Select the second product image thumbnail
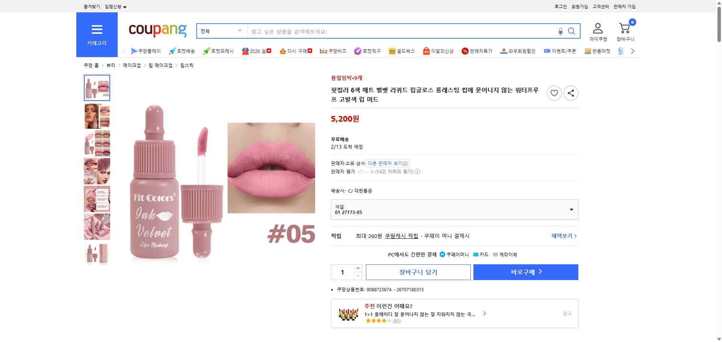 point(97,116)
